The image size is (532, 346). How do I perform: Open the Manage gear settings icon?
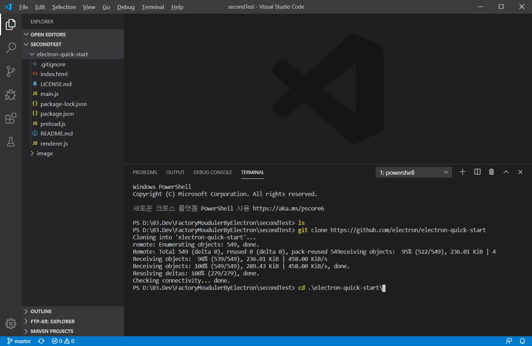[11, 324]
